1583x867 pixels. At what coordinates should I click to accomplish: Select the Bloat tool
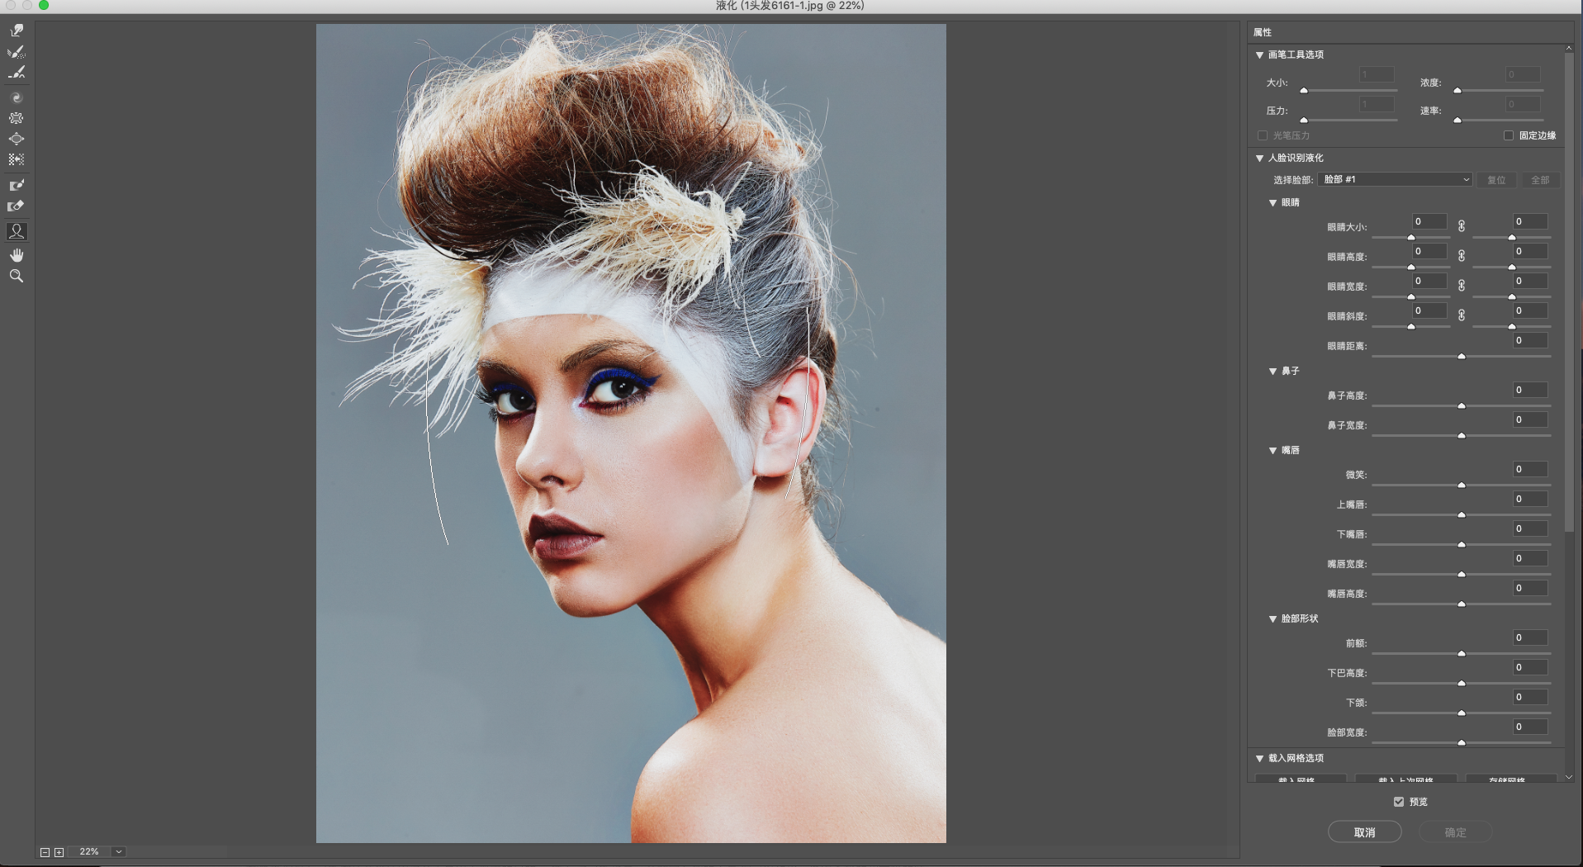tap(17, 139)
